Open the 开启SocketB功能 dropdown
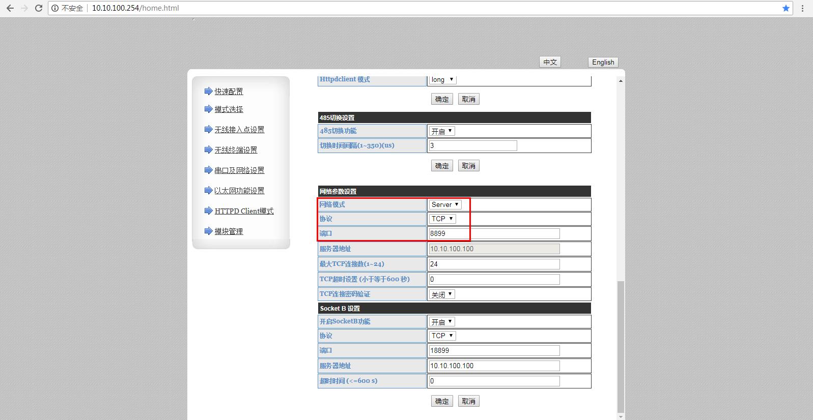 (441, 322)
